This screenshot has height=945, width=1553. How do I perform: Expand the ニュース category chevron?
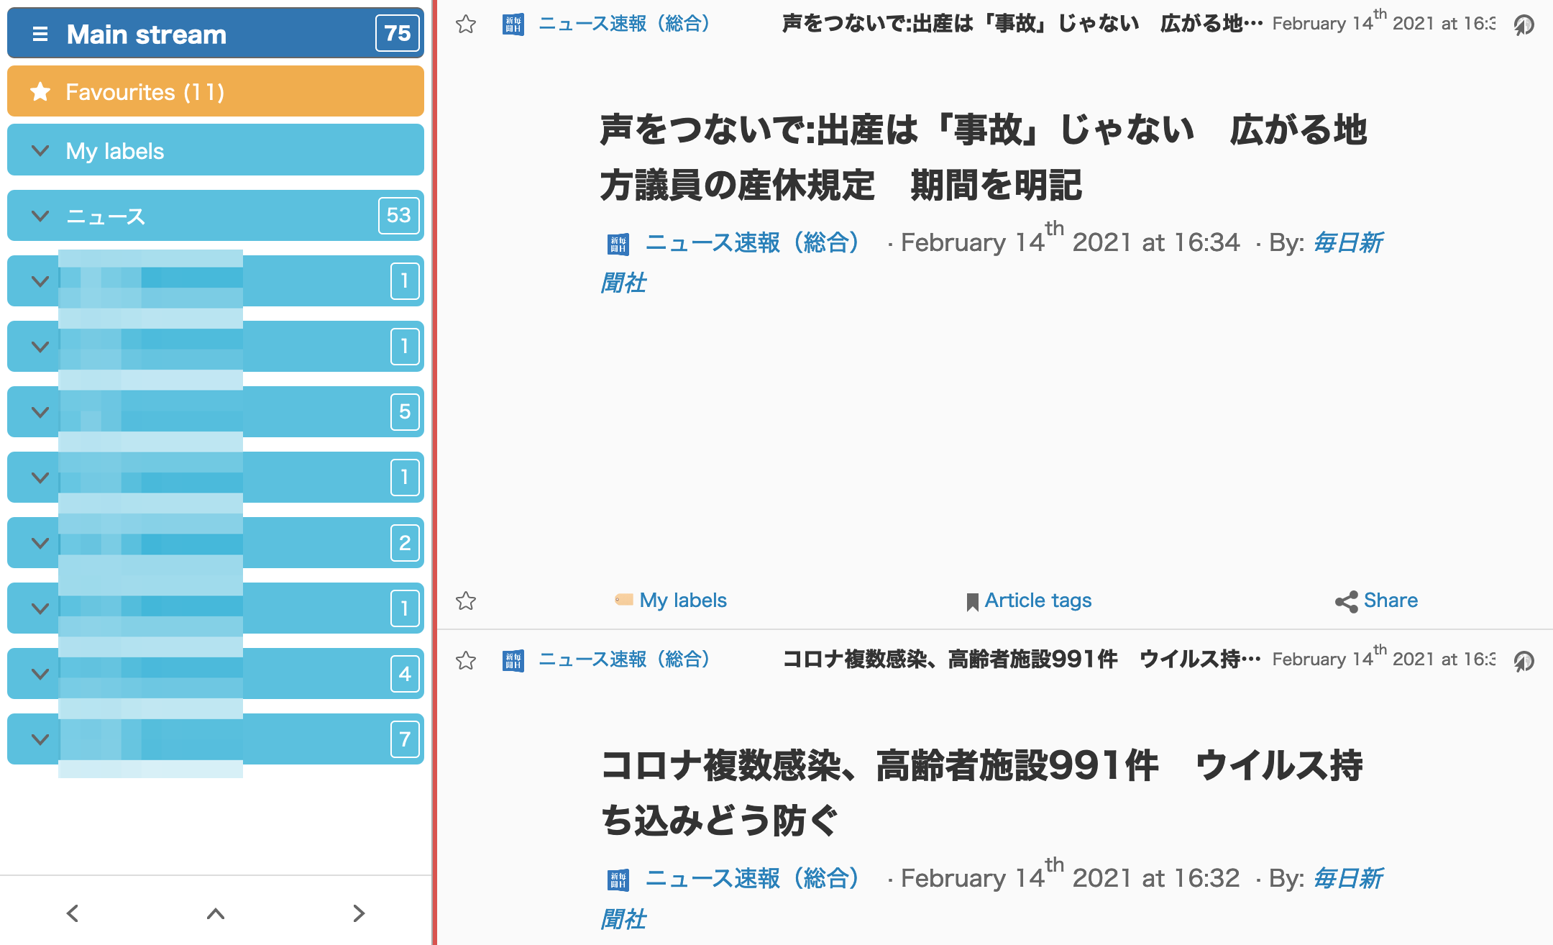[x=40, y=216]
